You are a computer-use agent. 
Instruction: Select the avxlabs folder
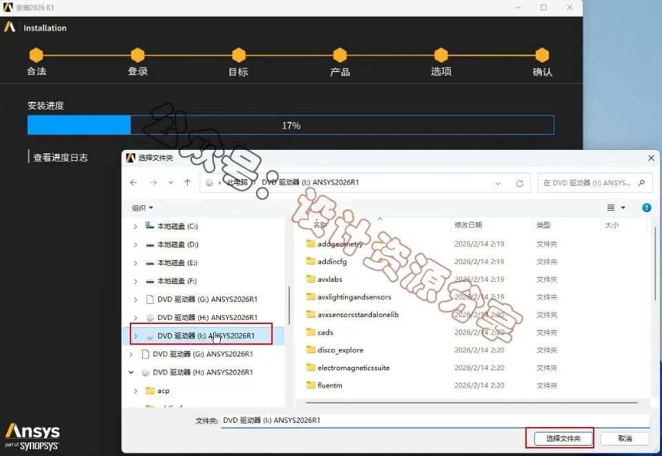(x=330, y=279)
